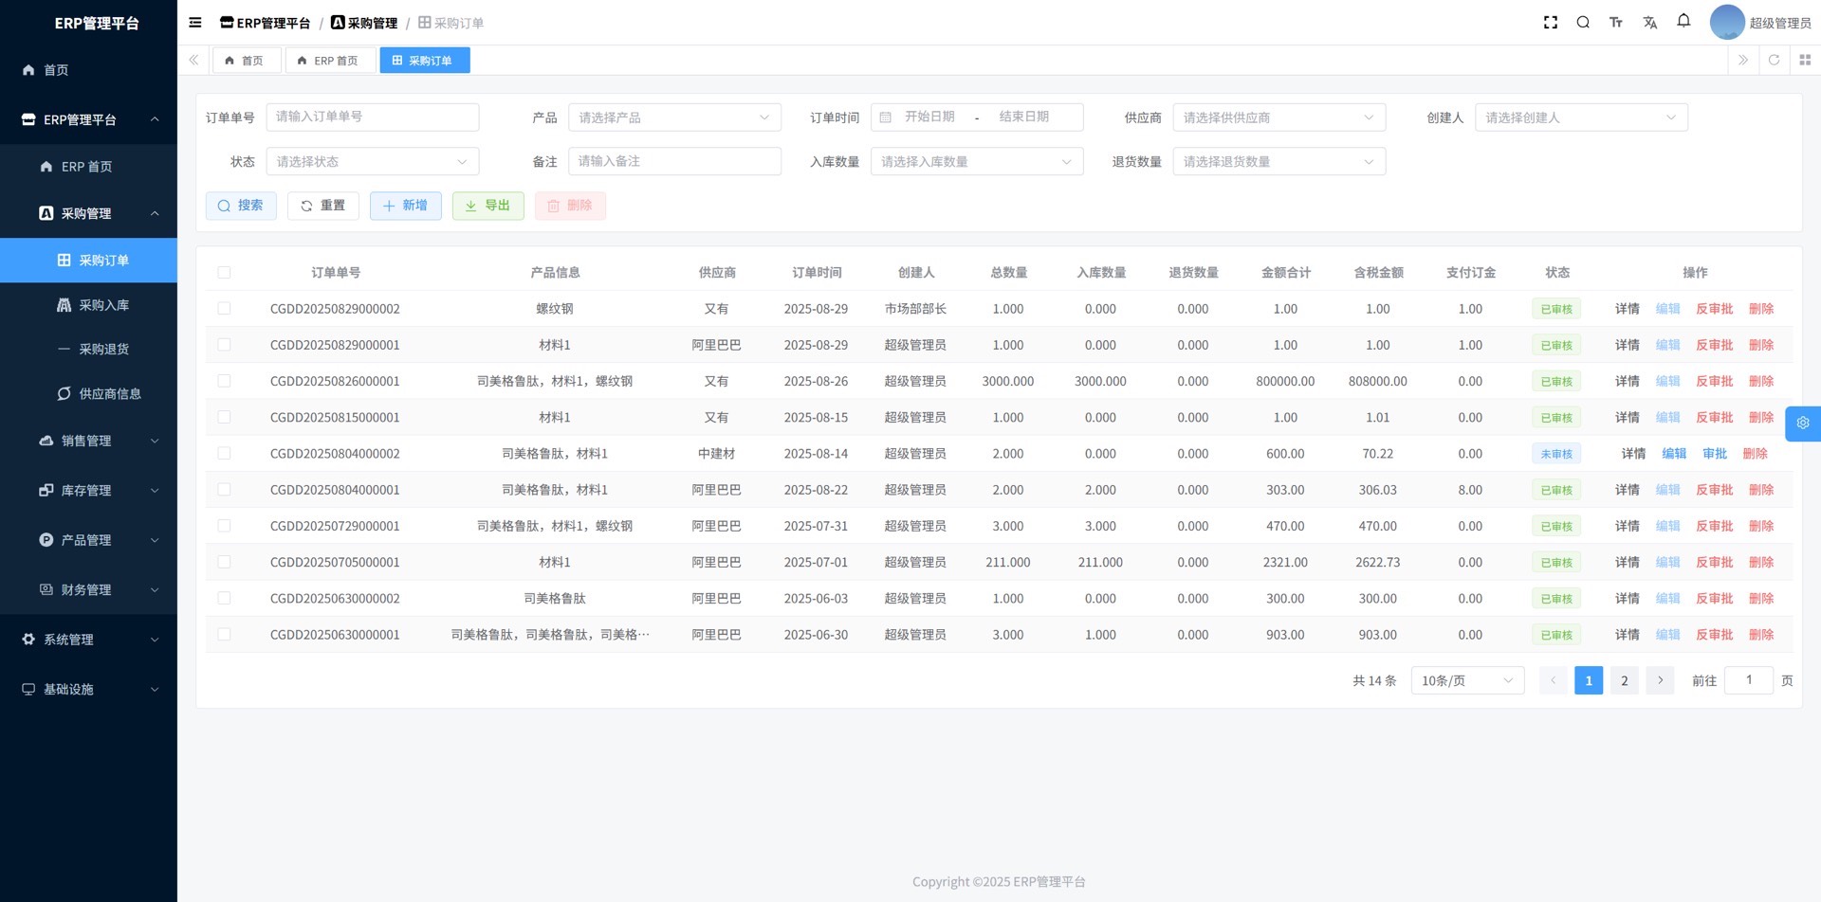
Task: Open the language translation icon
Action: [1650, 23]
